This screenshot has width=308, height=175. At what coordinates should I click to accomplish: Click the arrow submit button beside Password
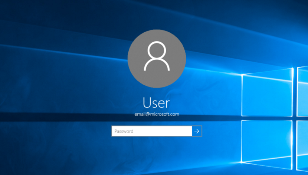tap(197, 131)
